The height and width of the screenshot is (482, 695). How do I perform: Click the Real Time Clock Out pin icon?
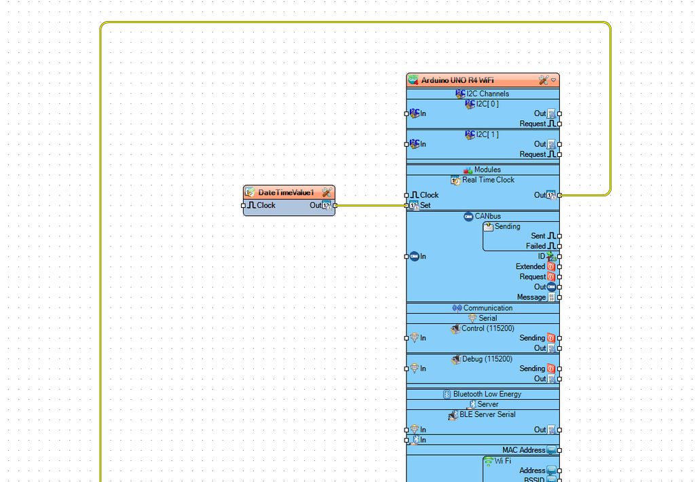coord(551,195)
